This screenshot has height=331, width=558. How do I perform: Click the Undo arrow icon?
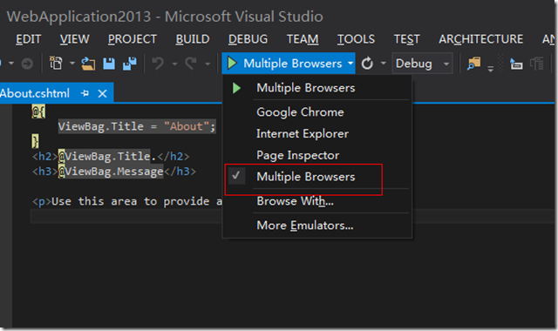[x=158, y=64]
